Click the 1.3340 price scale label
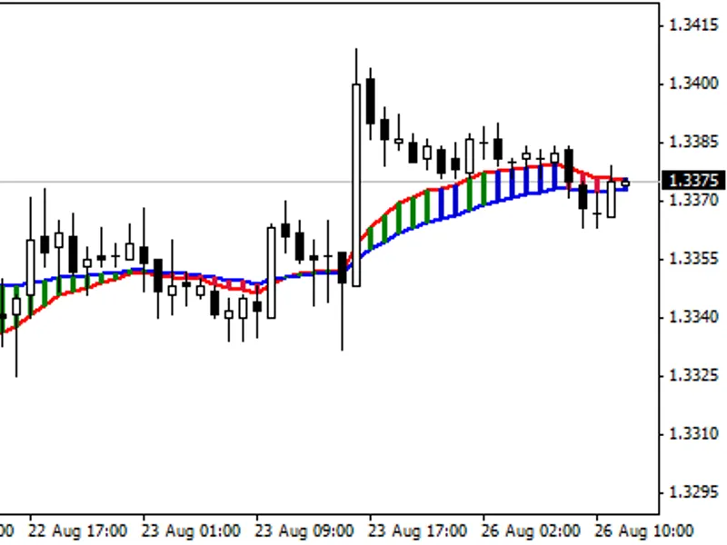The height and width of the screenshot is (545, 727). (x=694, y=317)
